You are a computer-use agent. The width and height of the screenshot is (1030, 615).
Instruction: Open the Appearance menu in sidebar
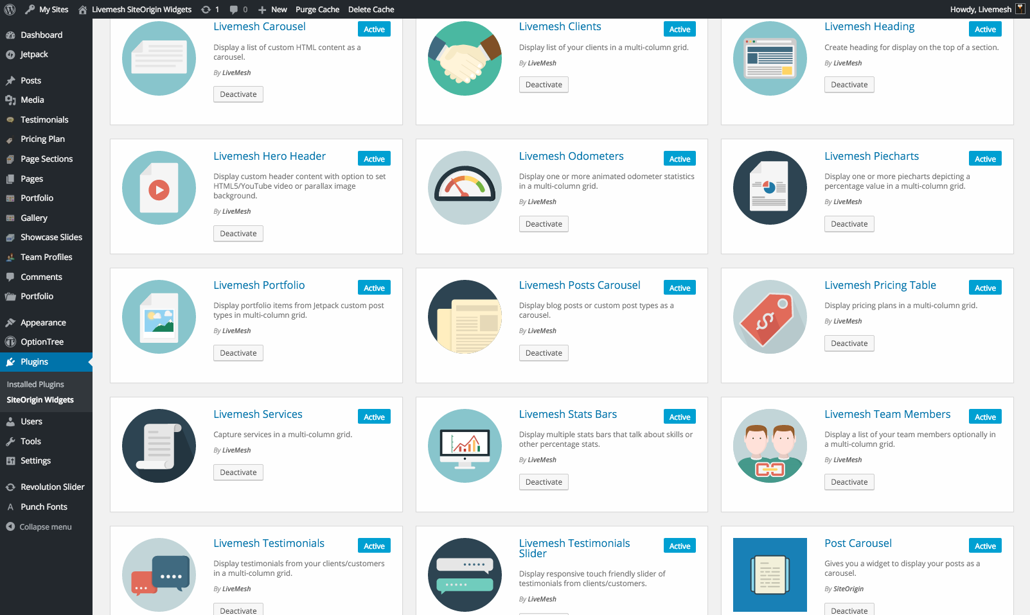[43, 323]
